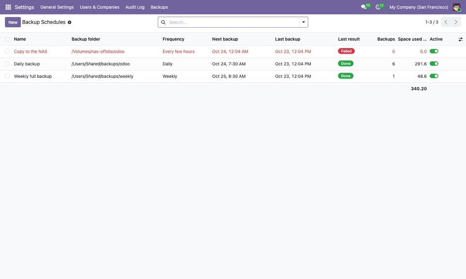Click backups count 0 in Copy to the NAS row
466x279 pixels.
tap(394, 51)
